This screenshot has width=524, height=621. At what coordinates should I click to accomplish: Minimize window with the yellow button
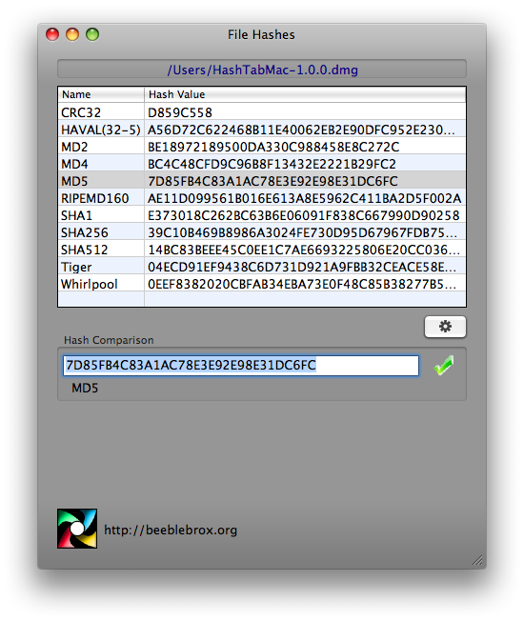(x=72, y=34)
